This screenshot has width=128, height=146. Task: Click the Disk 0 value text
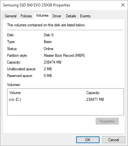49,35
